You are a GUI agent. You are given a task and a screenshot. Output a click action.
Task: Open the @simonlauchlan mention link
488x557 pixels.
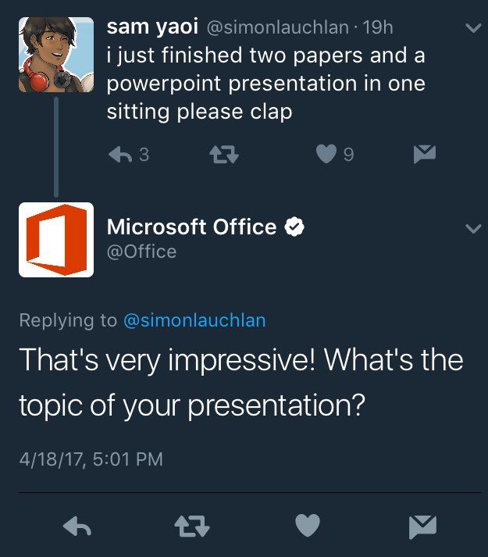[x=194, y=320]
